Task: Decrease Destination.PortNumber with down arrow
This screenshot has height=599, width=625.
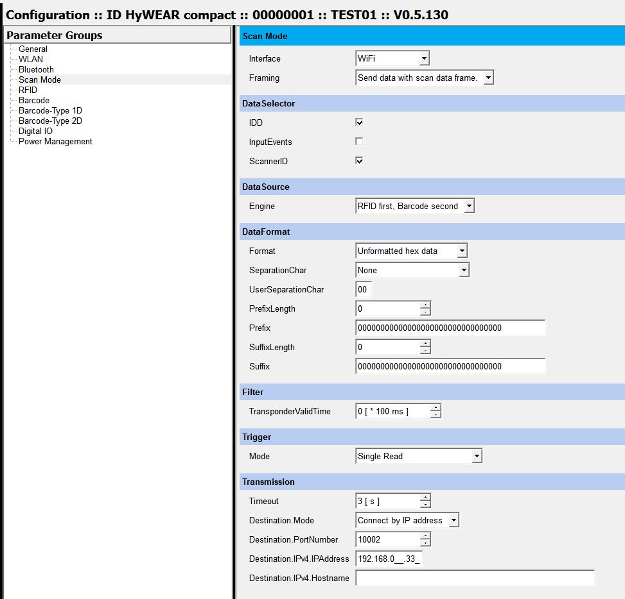Action: pyautogui.click(x=425, y=543)
